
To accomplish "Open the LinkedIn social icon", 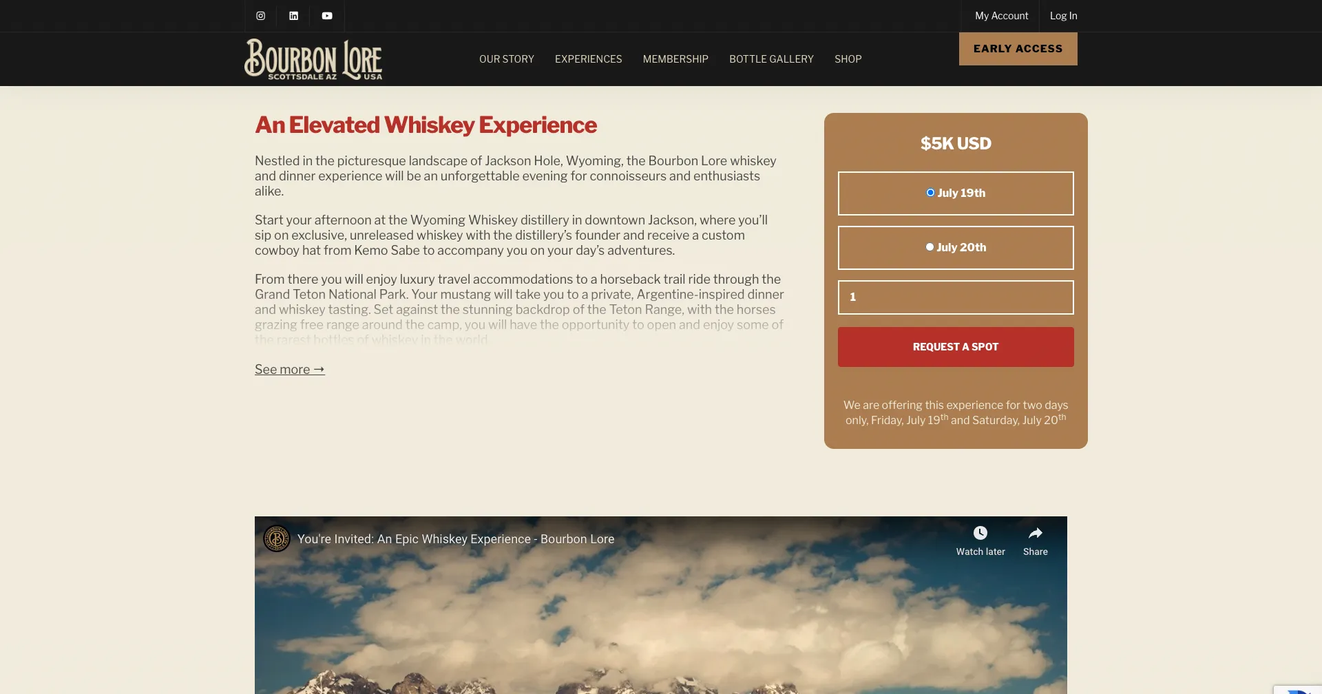I will [294, 16].
